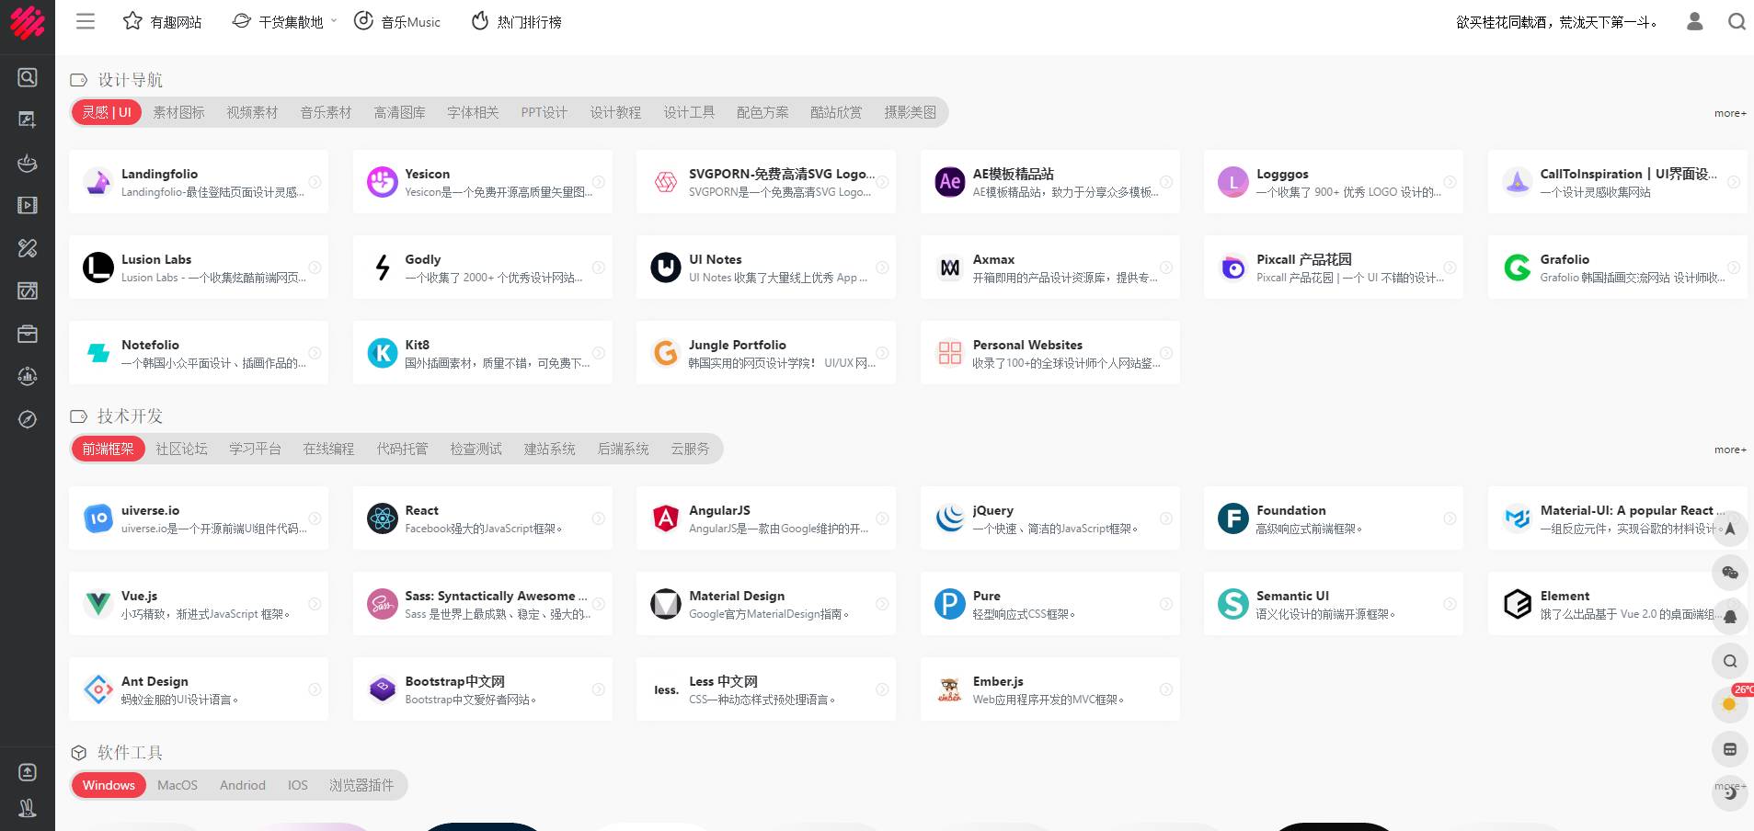The width and height of the screenshot is (1754, 831).
Task: Open the Pixcall 产品花园 card
Action: click(x=1334, y=268)
